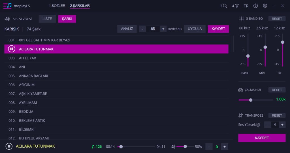Click the Bass 80 kHz slider handle
This screenshot has height=153, width=290.
tap(248, 56)
